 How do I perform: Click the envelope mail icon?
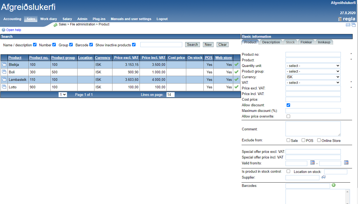[348, 25]
